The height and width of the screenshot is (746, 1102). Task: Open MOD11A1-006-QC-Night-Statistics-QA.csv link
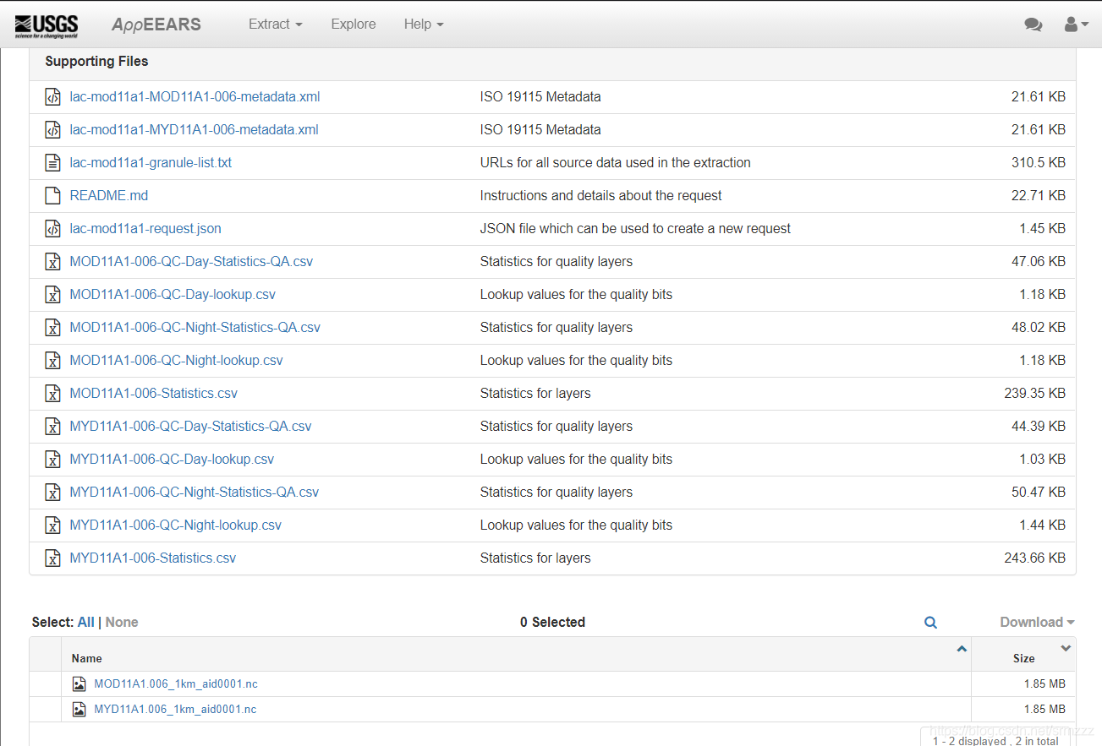195,328
